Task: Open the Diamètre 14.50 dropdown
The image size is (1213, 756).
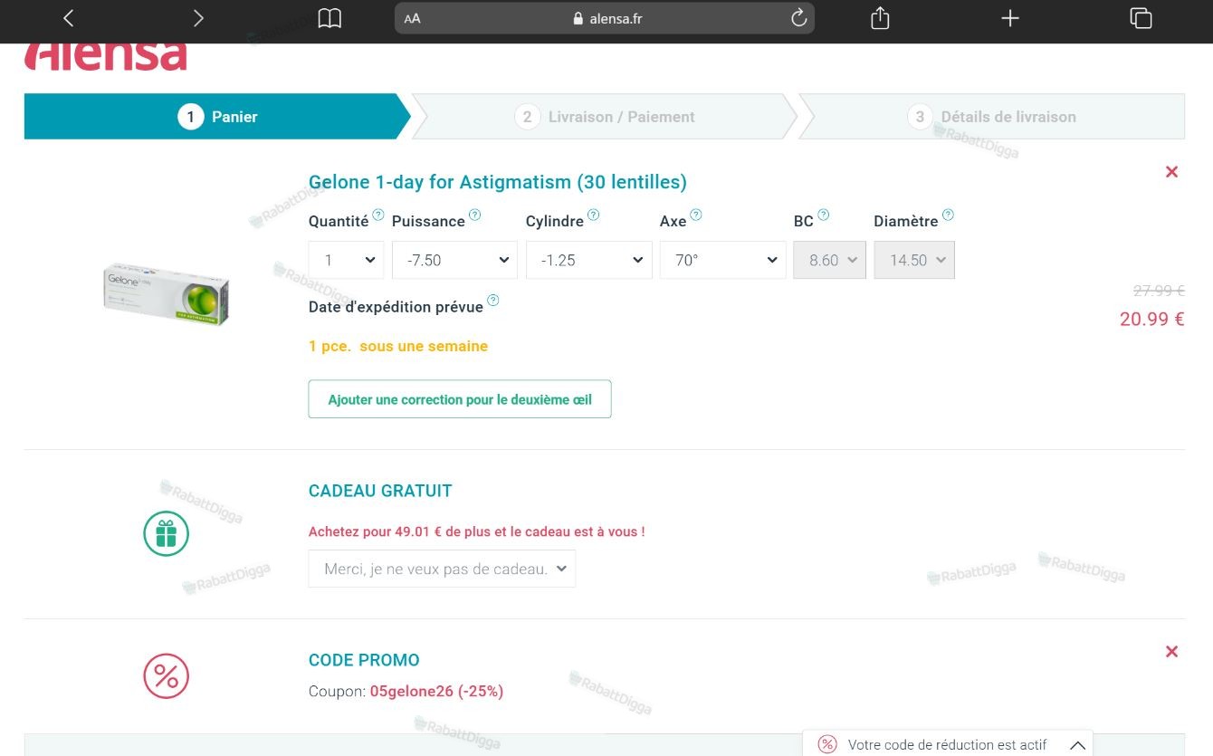Action: pos(914,260)
